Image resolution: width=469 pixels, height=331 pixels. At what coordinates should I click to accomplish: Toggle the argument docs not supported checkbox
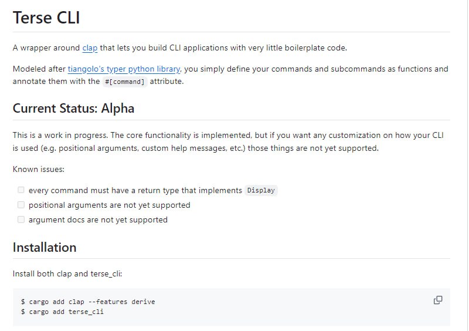(21, 219)
